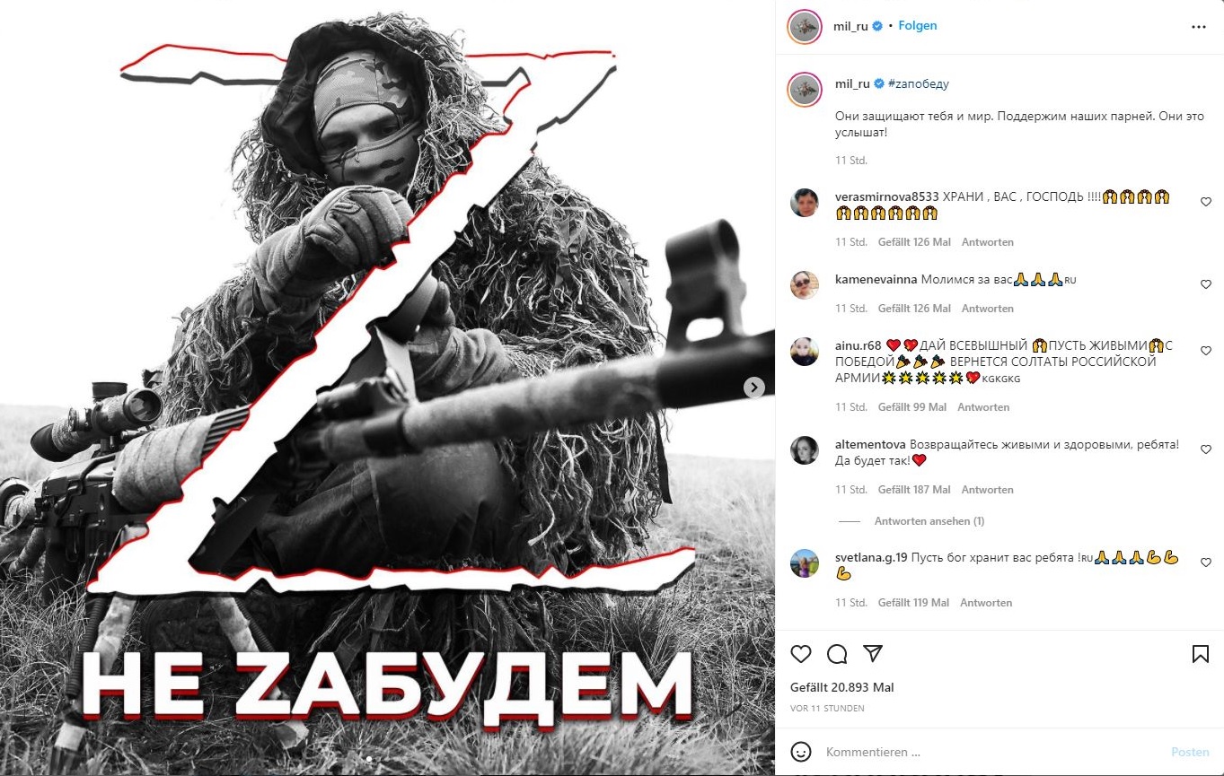Reply to kamenevainna's comment with Antworten
Viewport: 1224px width, 776px height.
coord(988,309)
